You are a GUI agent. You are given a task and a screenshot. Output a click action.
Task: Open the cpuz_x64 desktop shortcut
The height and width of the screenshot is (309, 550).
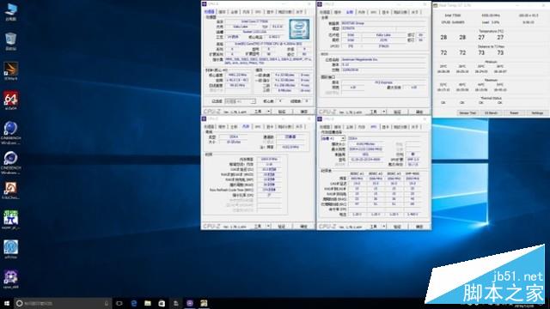click(x=11, y=279)
